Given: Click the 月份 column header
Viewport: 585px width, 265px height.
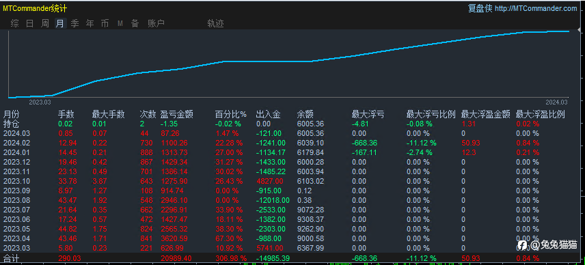Looking at the screenshot, I should [11, 114].
